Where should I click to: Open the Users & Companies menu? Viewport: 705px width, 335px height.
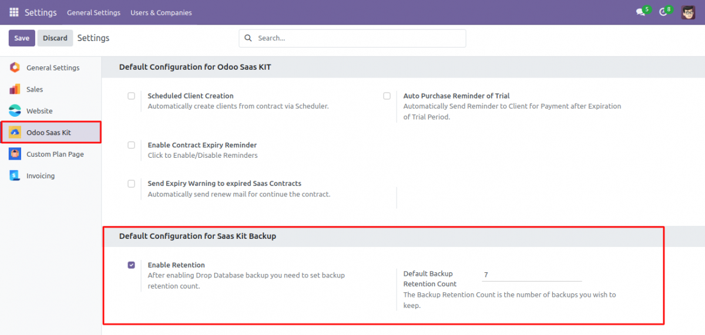[x=161, y=12]
